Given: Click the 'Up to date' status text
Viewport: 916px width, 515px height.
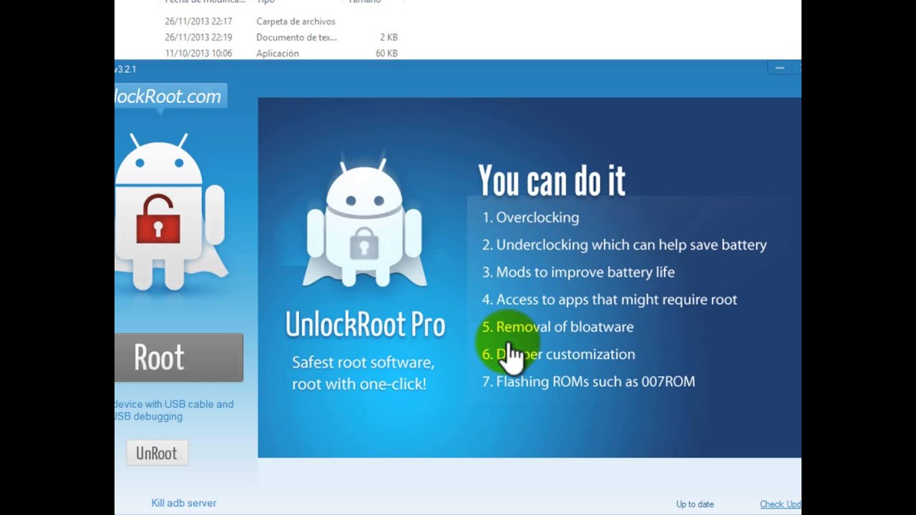Looking at the screenshot, I should pos(695,504).
